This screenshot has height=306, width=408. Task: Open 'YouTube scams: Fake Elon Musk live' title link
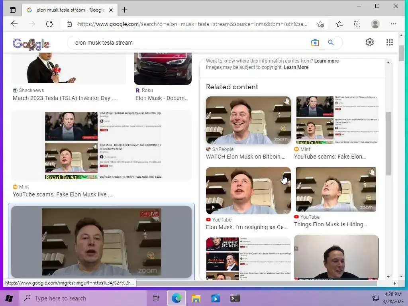(63, 194)
